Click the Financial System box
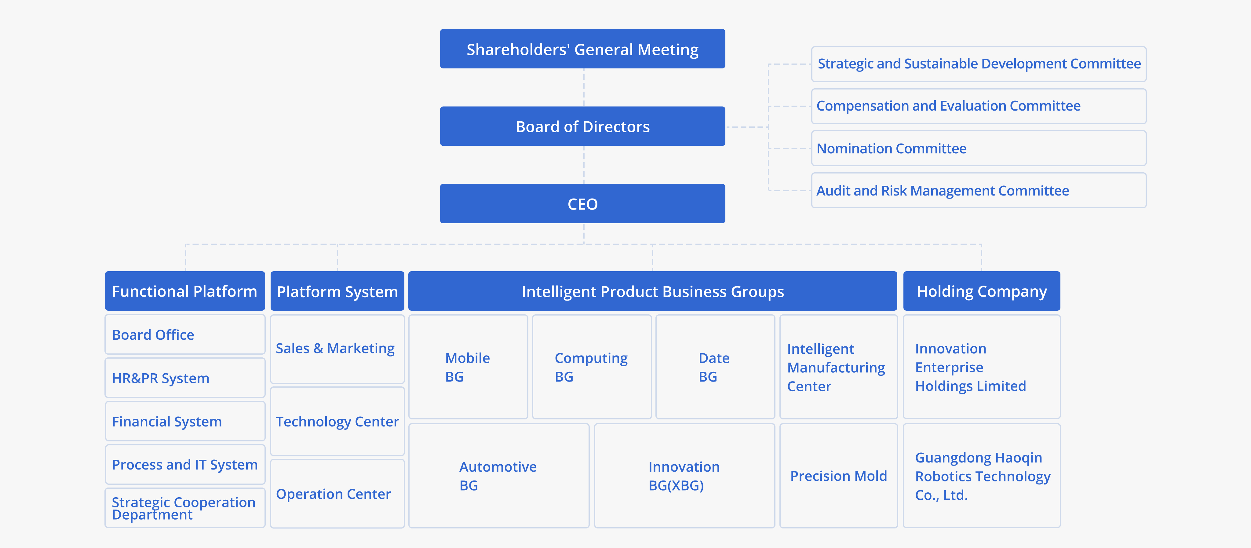 tap(184, 421)
